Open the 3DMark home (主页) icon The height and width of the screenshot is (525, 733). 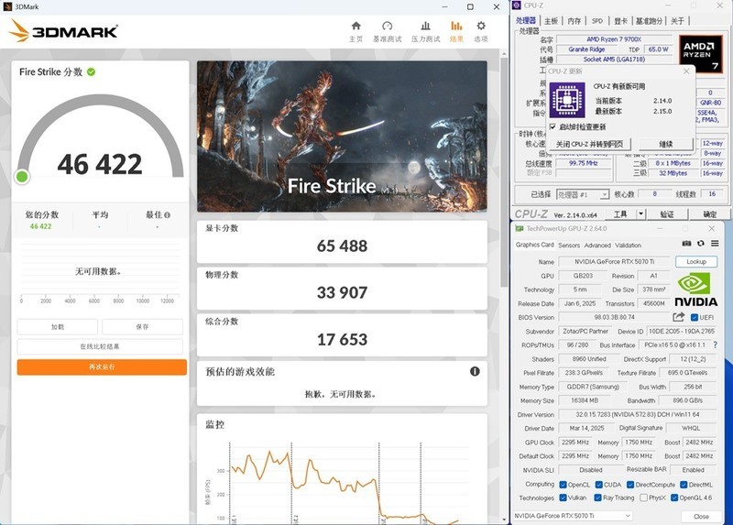pyautogui.click(x=356, y=26)
